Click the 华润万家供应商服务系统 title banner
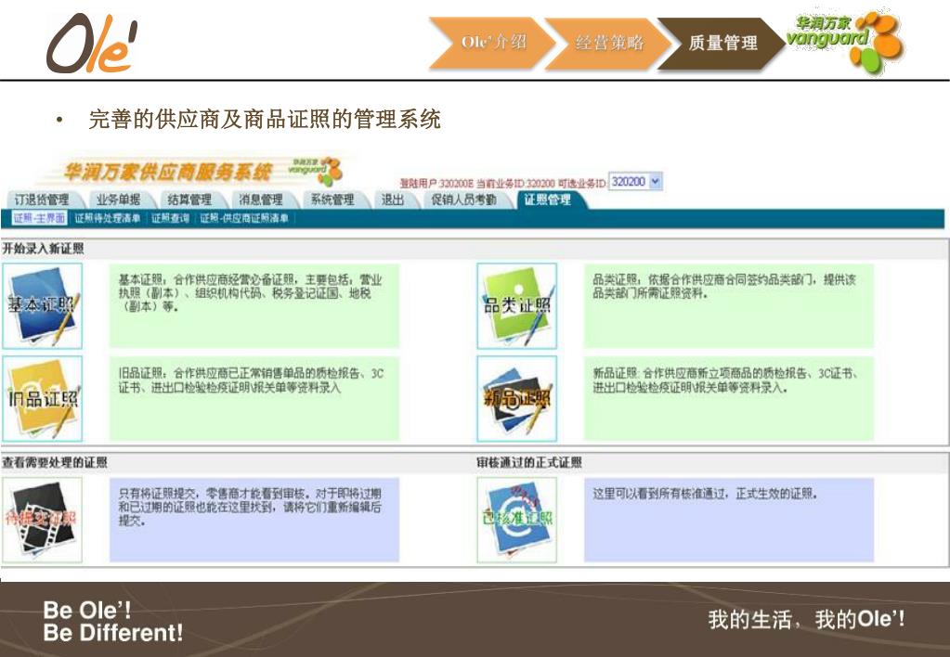 pos(168,173)
